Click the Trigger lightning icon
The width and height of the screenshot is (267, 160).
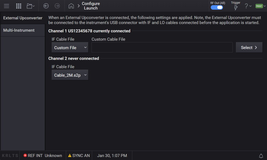236,7
